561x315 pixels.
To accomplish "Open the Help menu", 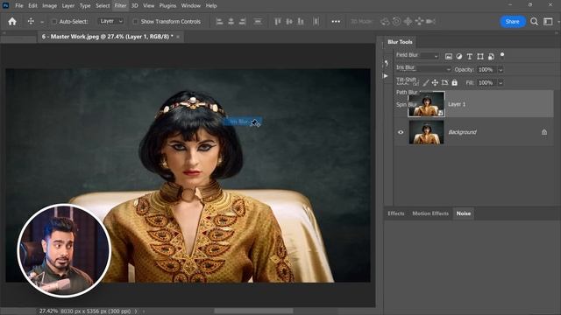I will (211, 6).
